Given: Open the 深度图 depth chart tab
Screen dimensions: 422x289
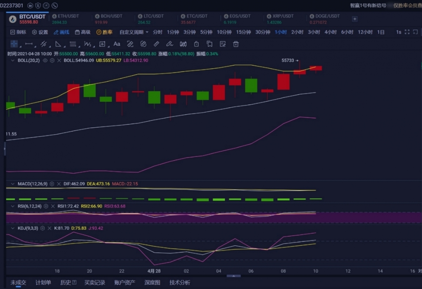Looking at the screenshot, I should click(152, 282).
